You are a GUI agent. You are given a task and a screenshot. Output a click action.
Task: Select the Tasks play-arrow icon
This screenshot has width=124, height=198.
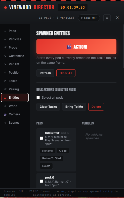(5, 81)
